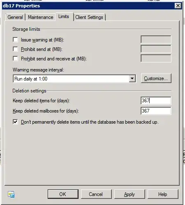Tick the Prohibit send at (MB) checkbox

(x=15, y=49)
